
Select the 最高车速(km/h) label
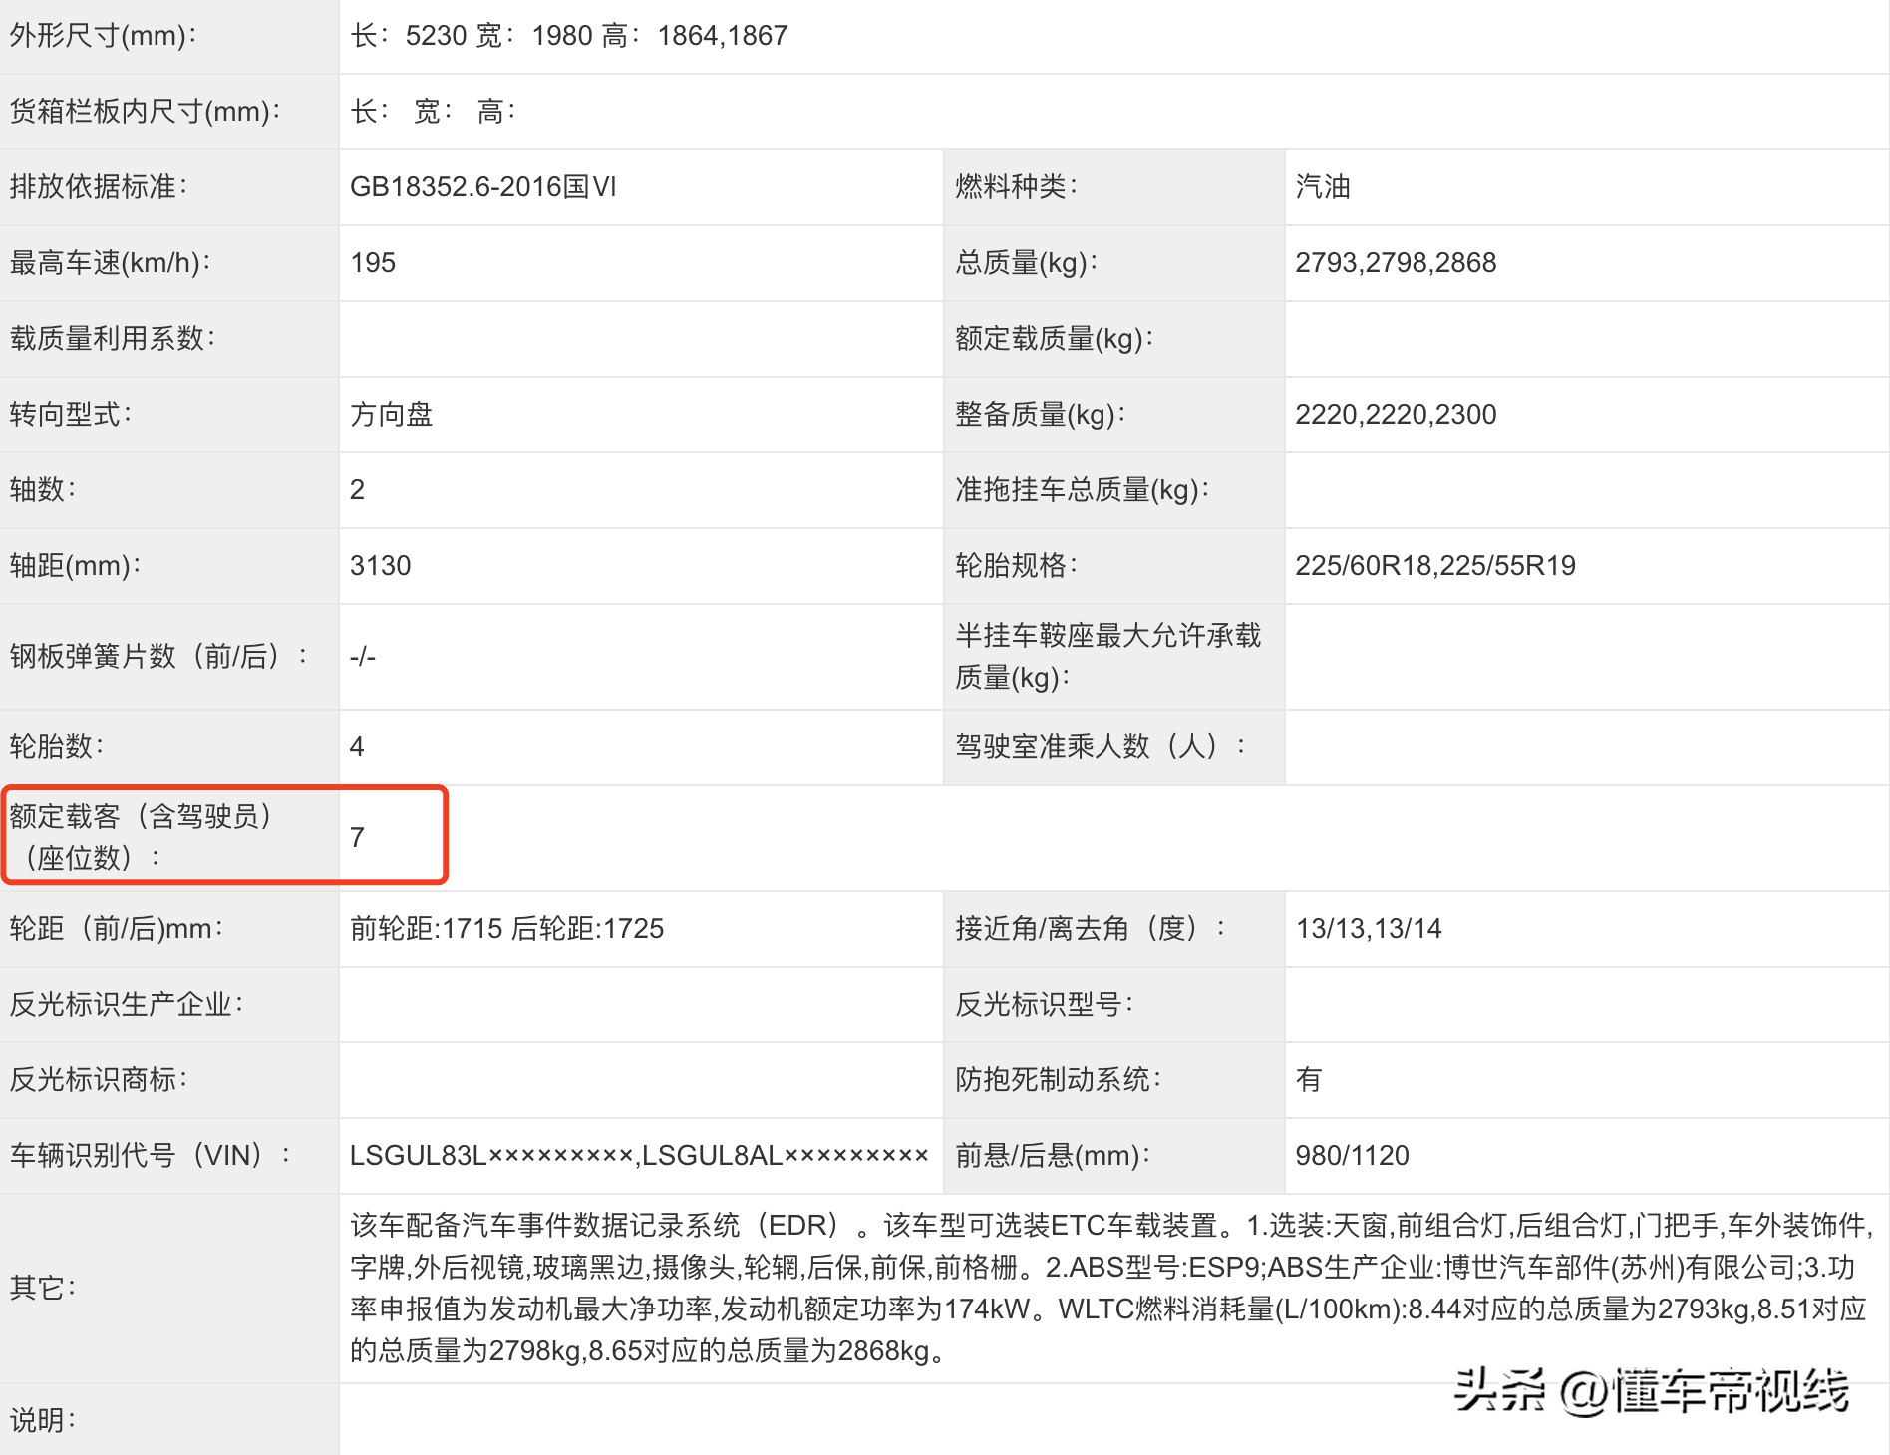[x=111, y=263]
